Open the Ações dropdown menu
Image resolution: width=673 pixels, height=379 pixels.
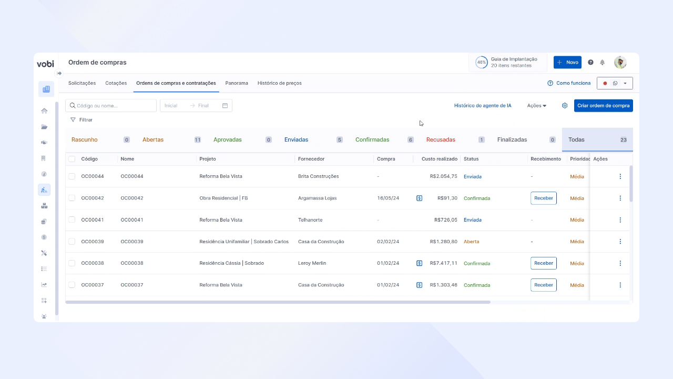(537, 105)
